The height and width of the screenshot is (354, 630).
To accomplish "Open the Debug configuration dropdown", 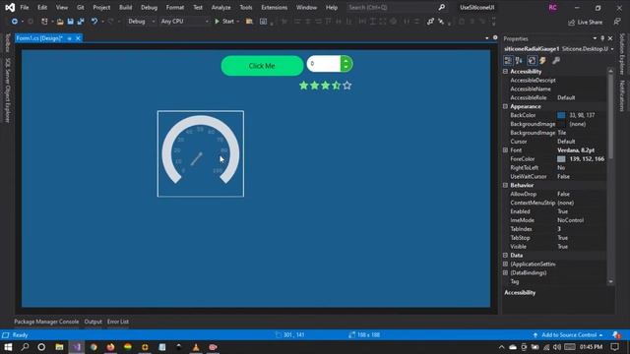I will click(x=141, y=22).
